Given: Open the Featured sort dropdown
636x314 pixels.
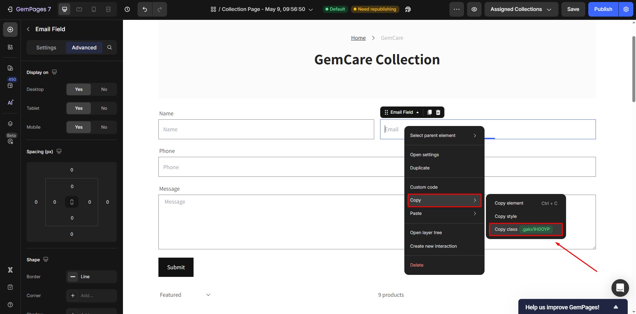Looking at the screenshot, I should click(185, 295).
